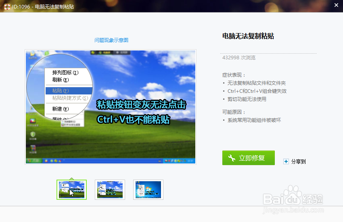Click the 症状表现 label
The height and width of the screenshot is (222, 343).
coord(233,75)
